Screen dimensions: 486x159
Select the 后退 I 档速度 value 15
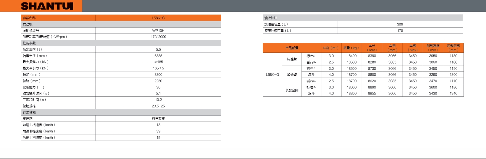click(x=158, y=137)
